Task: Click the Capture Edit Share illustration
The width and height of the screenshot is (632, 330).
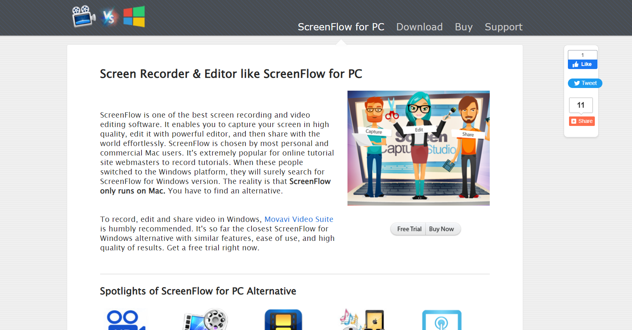Action: (418, 148)
